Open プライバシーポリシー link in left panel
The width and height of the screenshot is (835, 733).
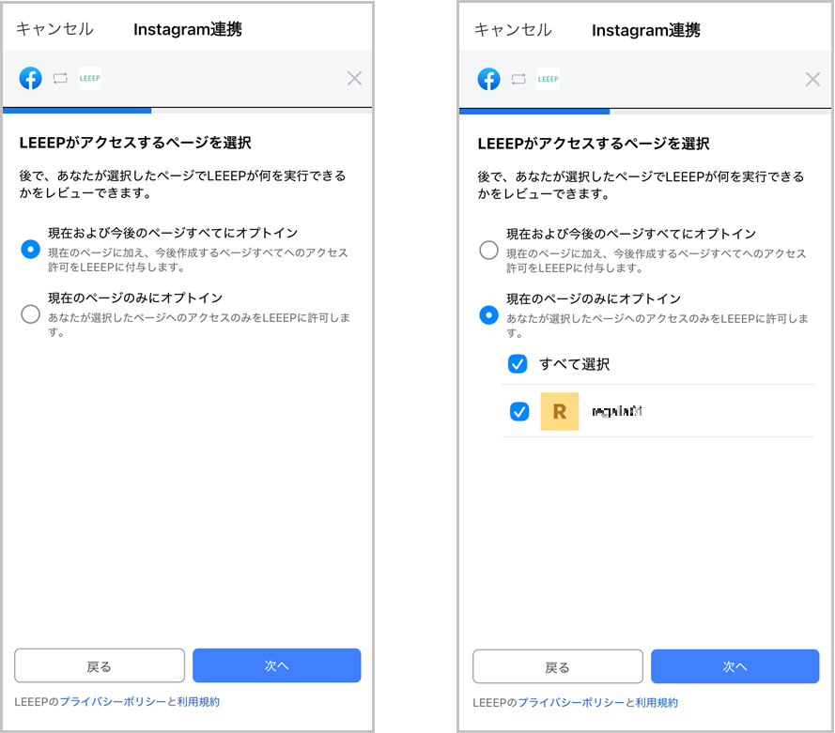click(113, 702)
